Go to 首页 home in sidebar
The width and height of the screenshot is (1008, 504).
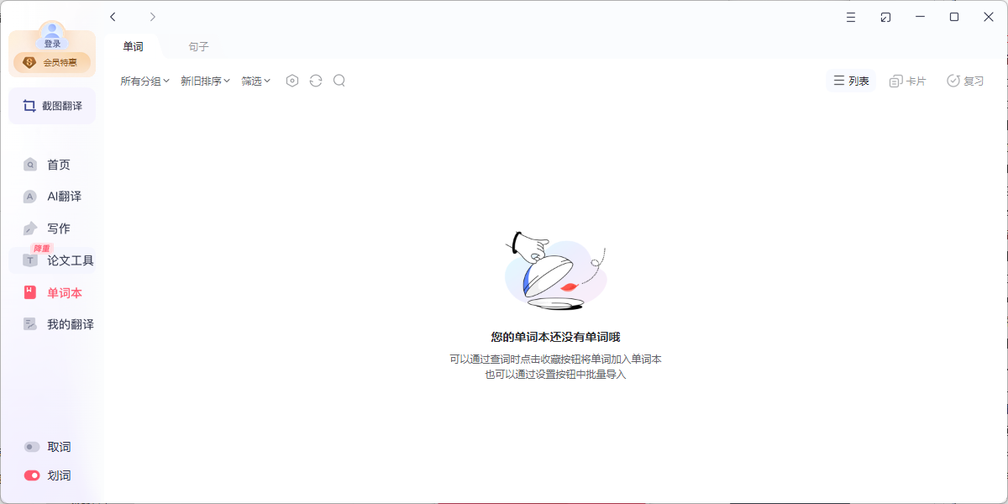[x=57, y=165]
